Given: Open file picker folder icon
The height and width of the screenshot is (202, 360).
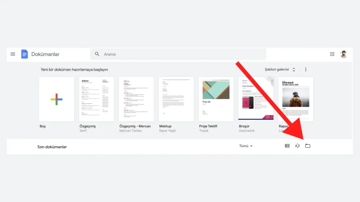Looking at the screenshot, I should coord(308,146).
